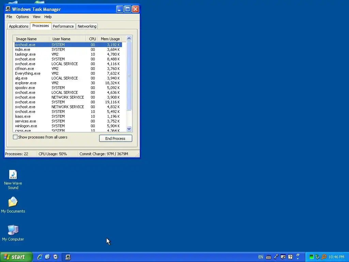This screenshot has width=349, height=262.
Task: Click the process list scrollbar thumb
Action: coord(129,76)
